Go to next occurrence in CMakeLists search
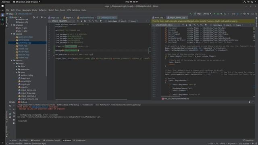Screen dimensions: 258x145 pos(81,21)
